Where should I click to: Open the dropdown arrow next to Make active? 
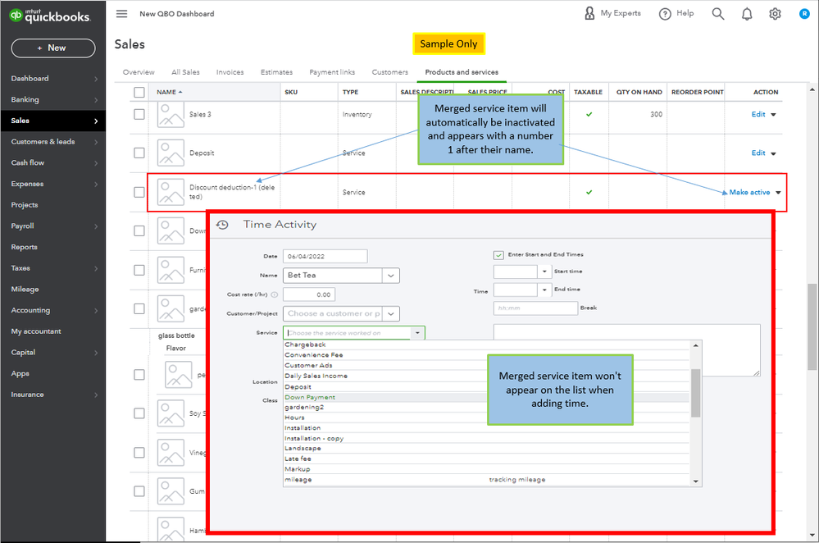click(x=778, y=192)
